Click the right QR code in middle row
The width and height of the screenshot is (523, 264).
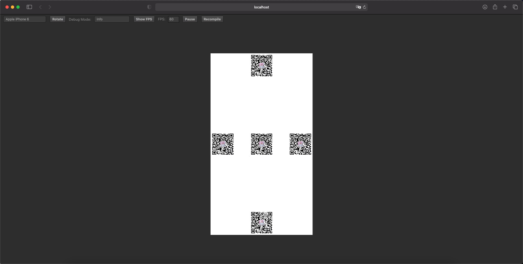300,144
